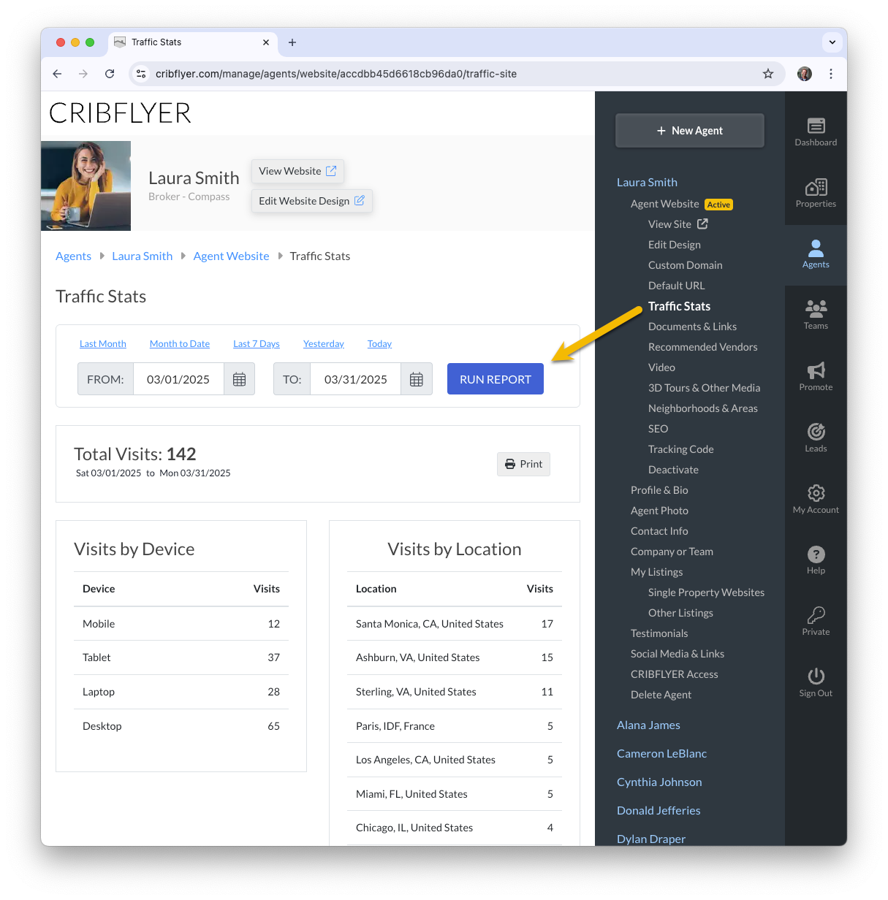Open Documents & Links menu item
This screenshot has width=888, height=900.
coord(692,327)
